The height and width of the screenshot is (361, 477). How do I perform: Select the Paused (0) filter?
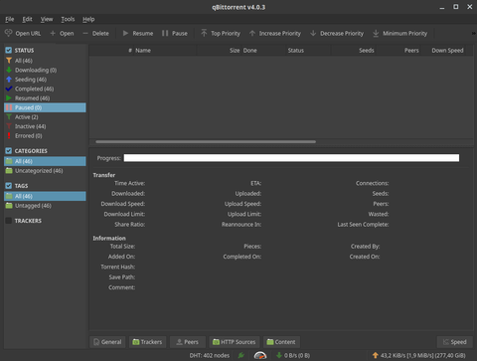pos(45,107)
